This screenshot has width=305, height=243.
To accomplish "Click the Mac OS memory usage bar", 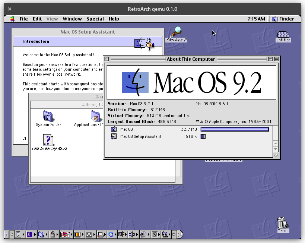I will pyautogui.click(x=235, y=129).
